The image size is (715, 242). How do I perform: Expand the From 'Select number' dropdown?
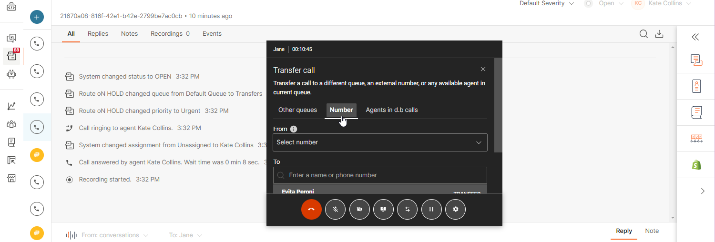tap(380, 142)
